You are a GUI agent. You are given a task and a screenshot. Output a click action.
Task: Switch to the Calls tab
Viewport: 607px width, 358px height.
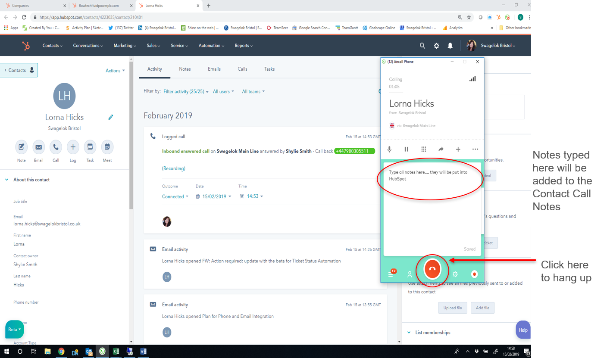[242, 69]
